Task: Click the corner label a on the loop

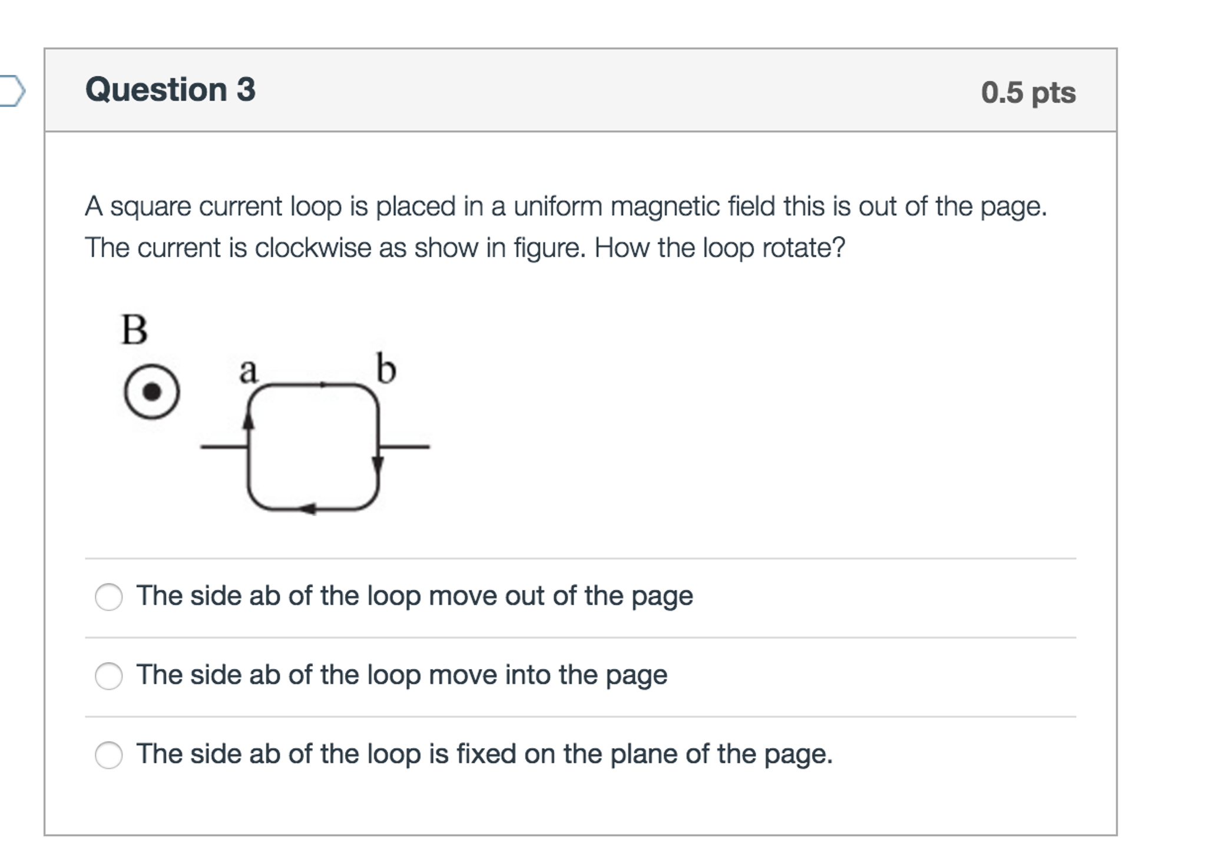Action: point(248,372)
